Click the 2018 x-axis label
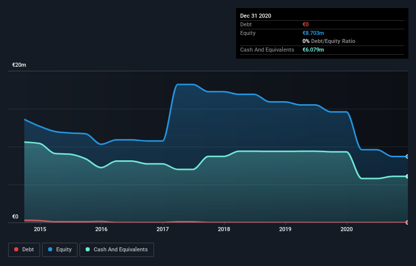The image size is (416, 266). [x=224, y=229]
